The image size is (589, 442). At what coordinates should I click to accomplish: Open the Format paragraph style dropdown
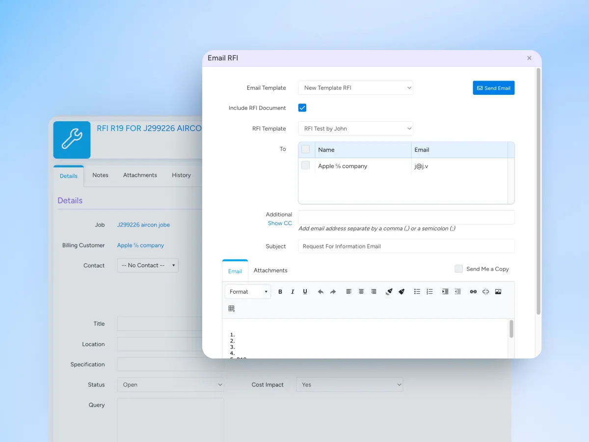[248, 292]
